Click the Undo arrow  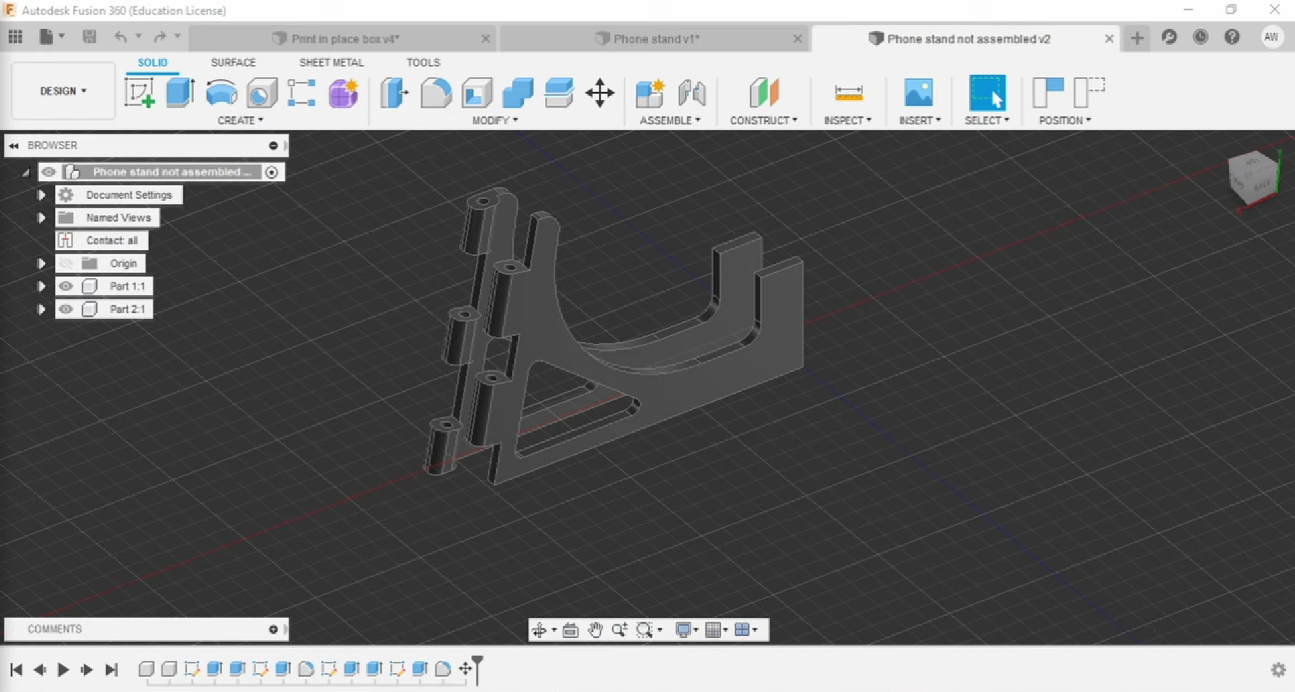point(120,37)
